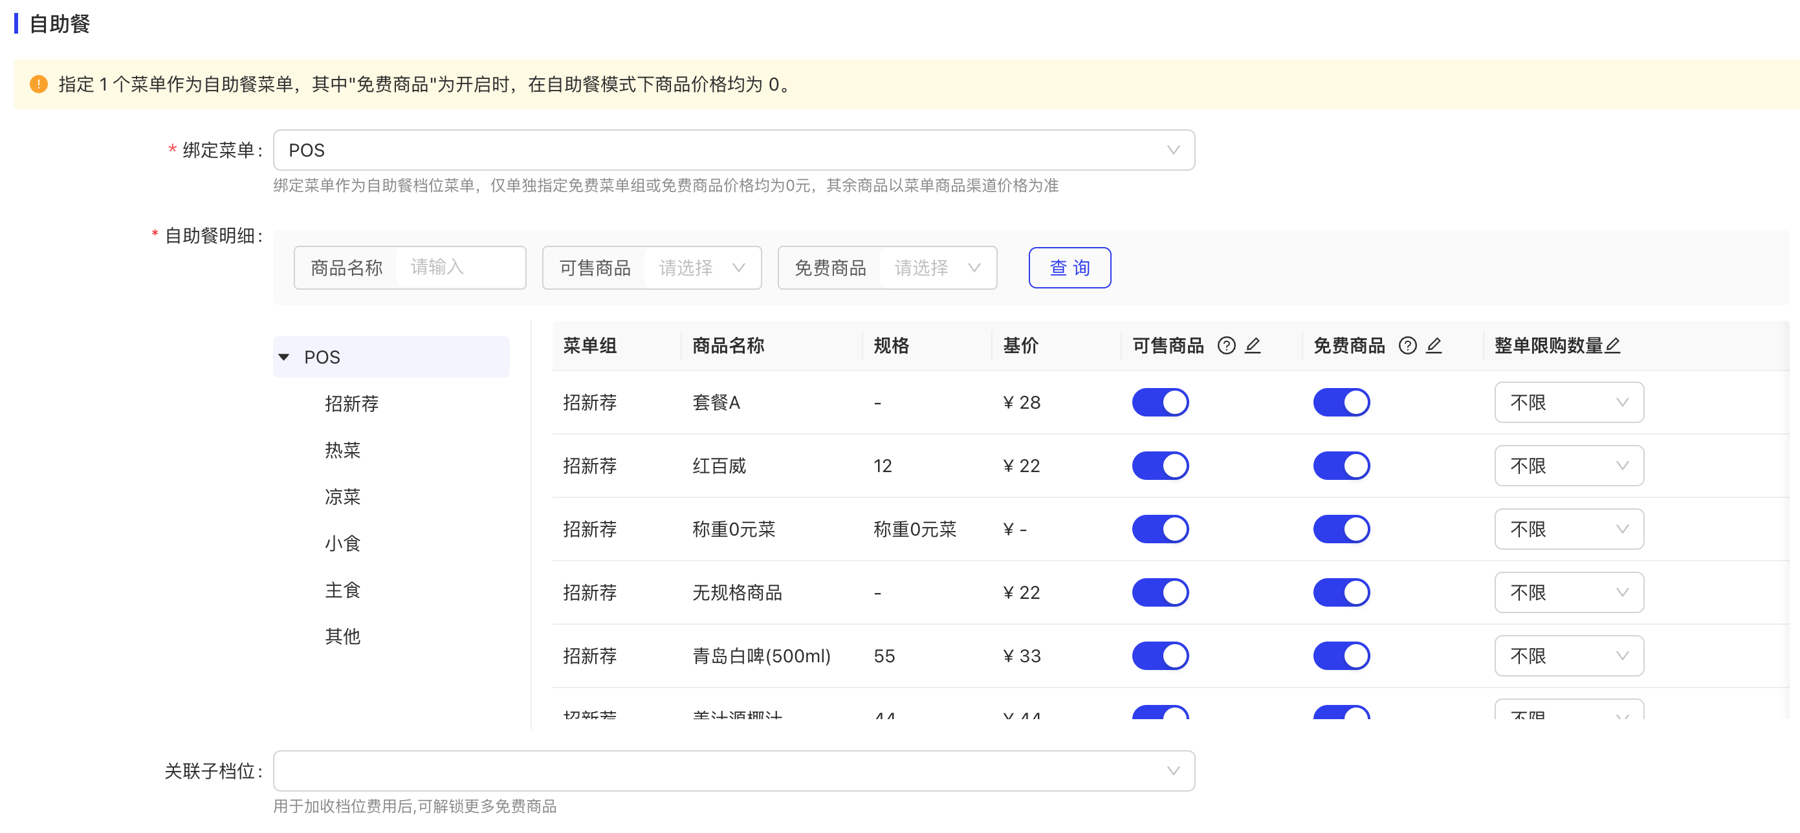Toggle 可售商品 switch for 青岛白啤(500ml)
Screen dimensions: 1800x833
[x=1160, y=656]
